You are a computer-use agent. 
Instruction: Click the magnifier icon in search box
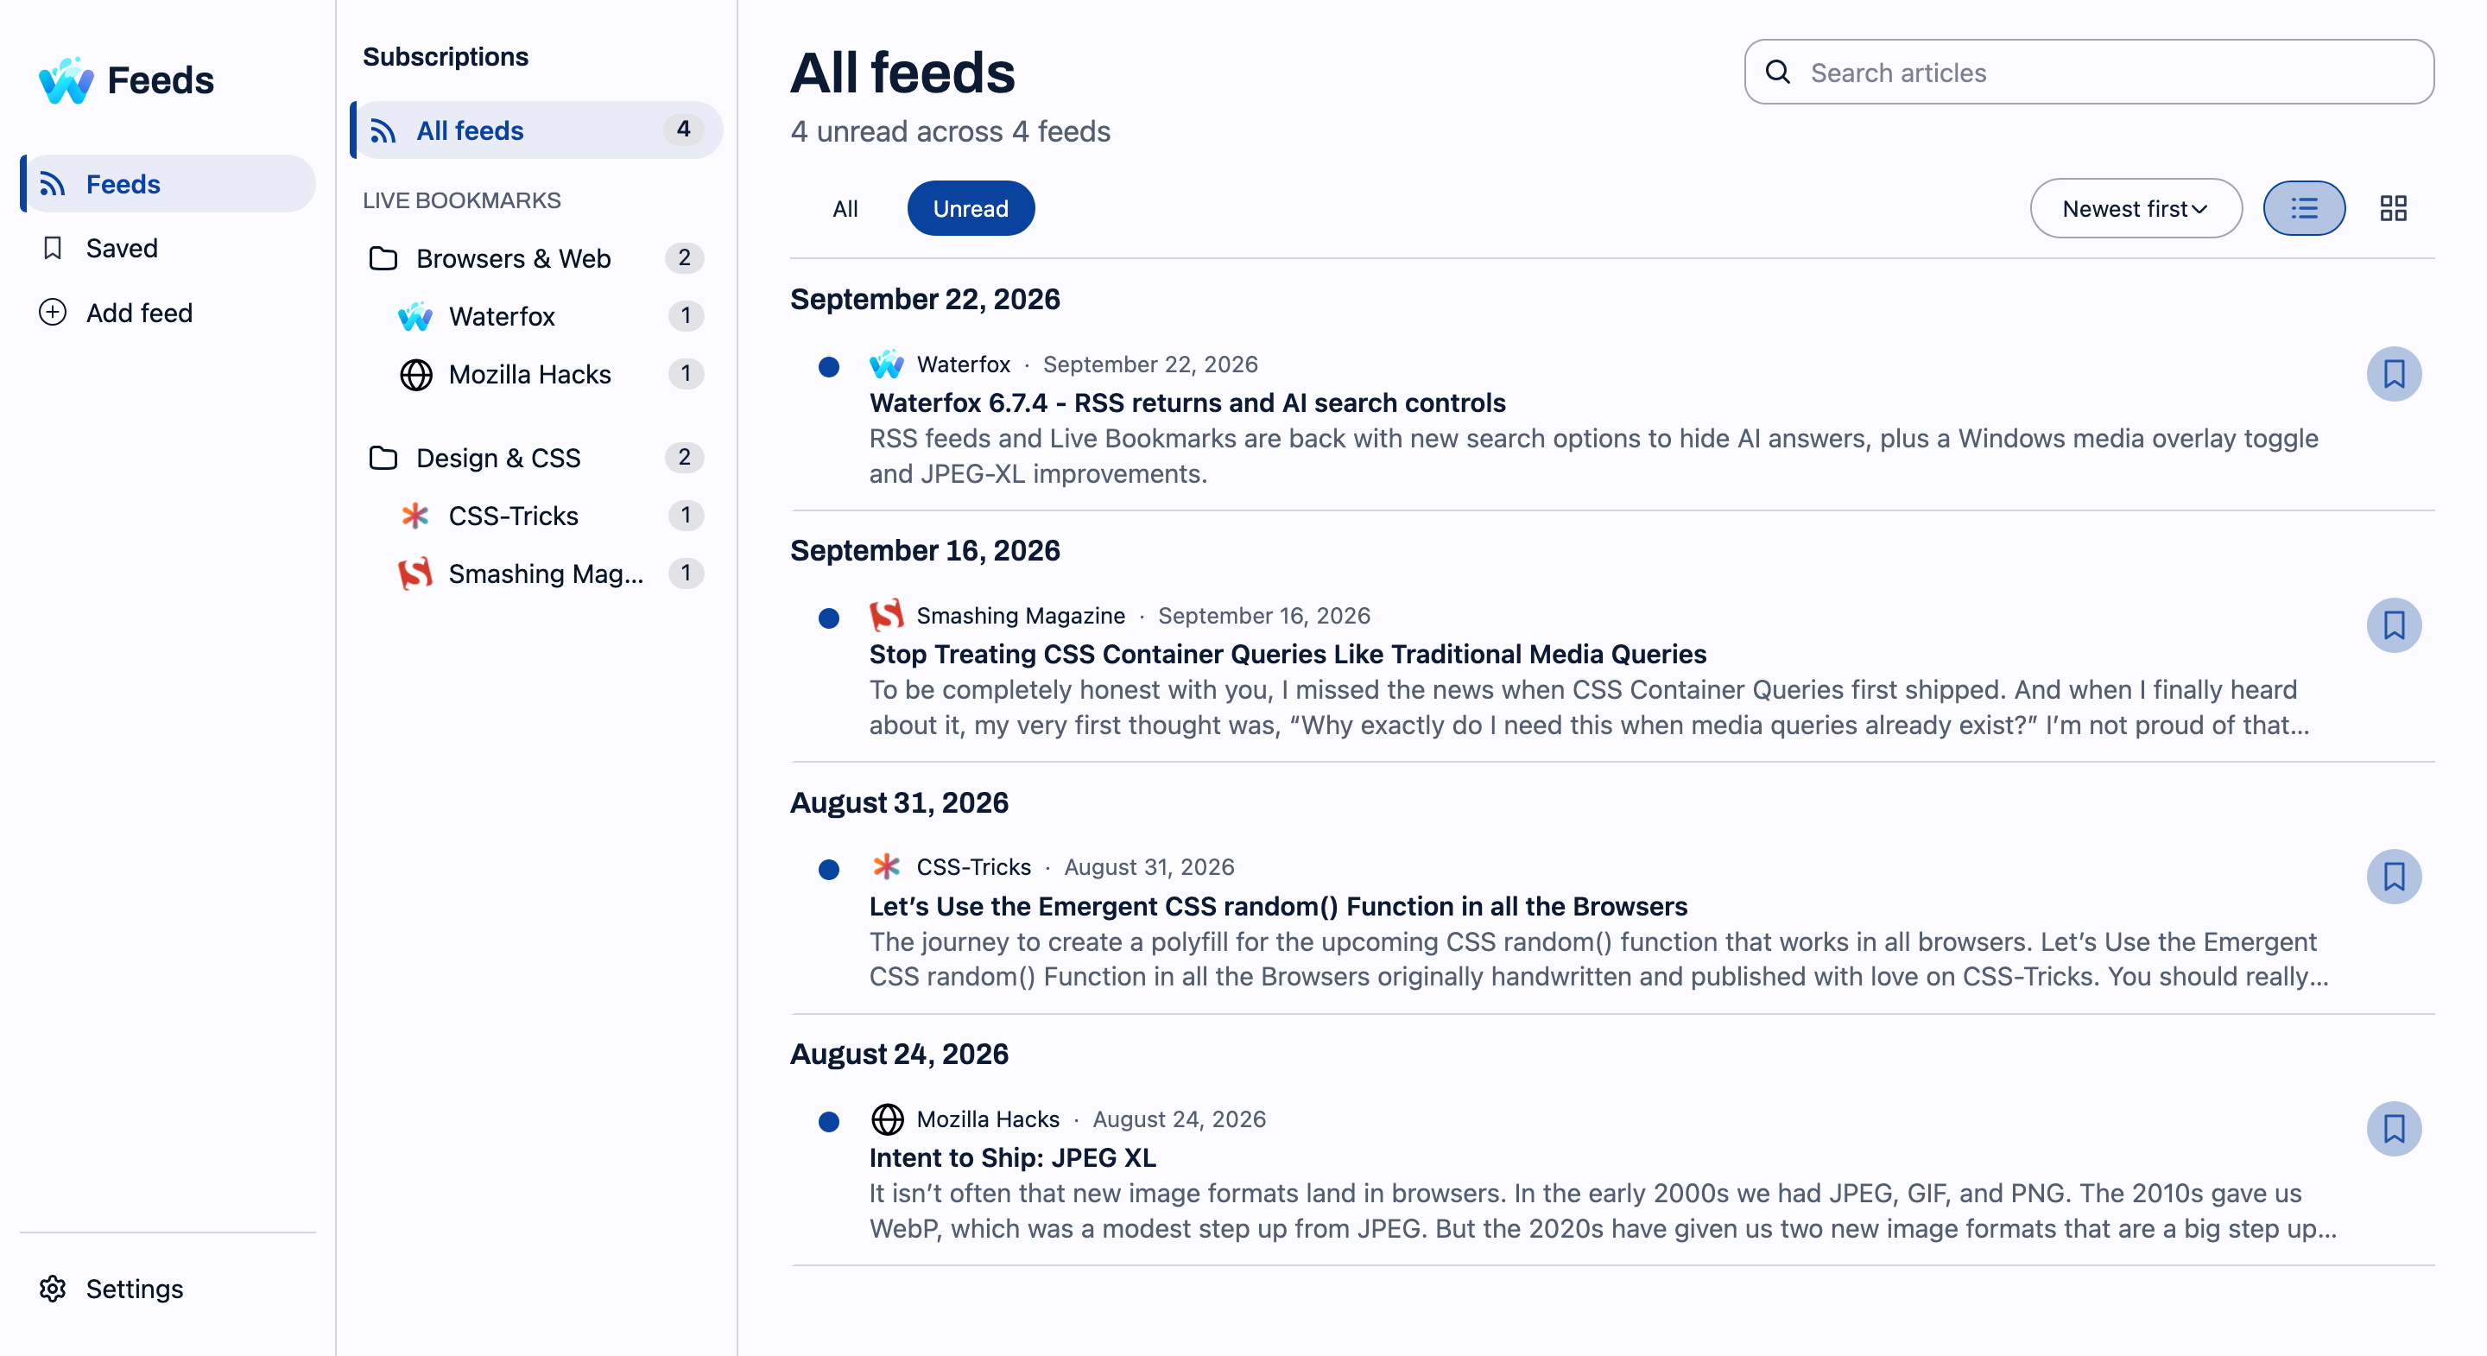pos(1777,72)
